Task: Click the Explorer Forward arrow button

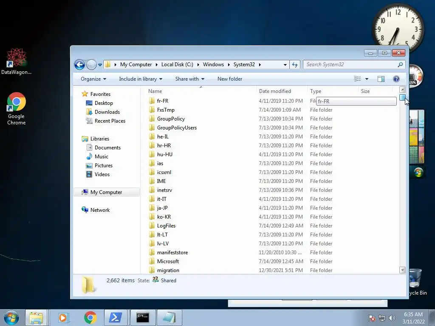Action: tap(91, 65)
